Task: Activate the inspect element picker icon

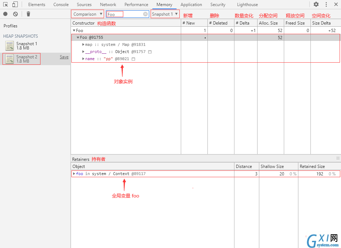Action: (6, 4)
